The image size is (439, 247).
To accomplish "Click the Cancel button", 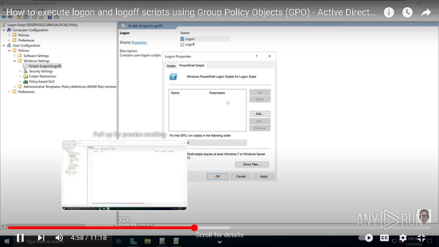I will coord(241,176).
